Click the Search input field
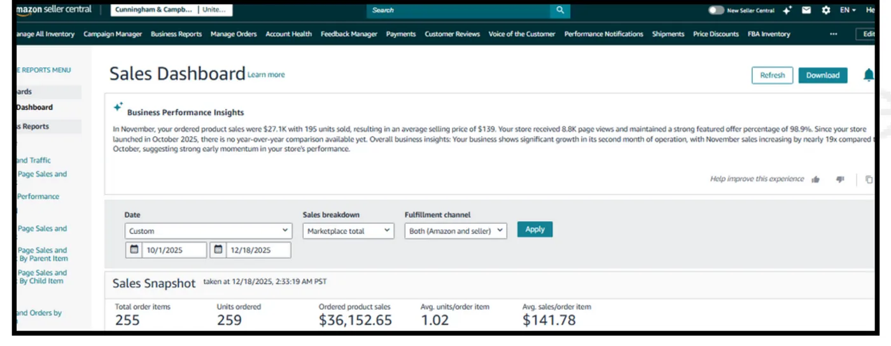This screenshot has height=346, width=891. point(458,10)
